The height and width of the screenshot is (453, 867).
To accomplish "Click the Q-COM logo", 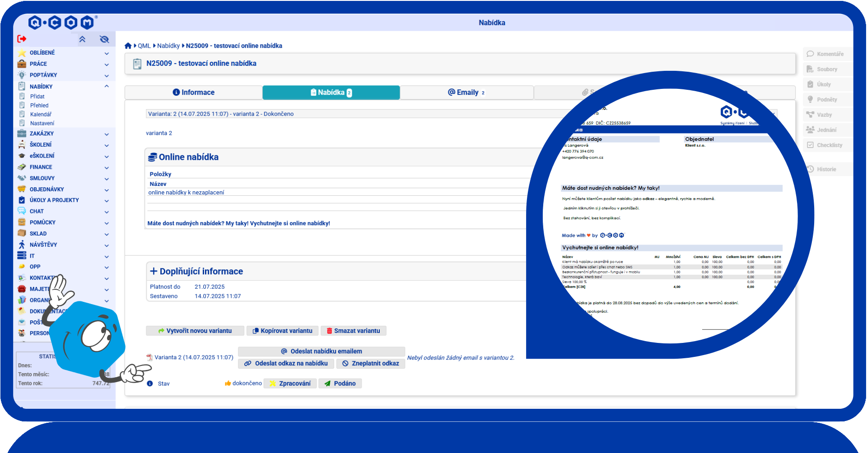I will [x=62, y=22].
